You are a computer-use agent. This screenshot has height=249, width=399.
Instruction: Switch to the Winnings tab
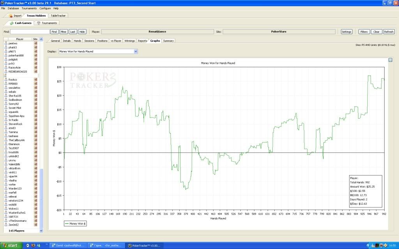129,40
